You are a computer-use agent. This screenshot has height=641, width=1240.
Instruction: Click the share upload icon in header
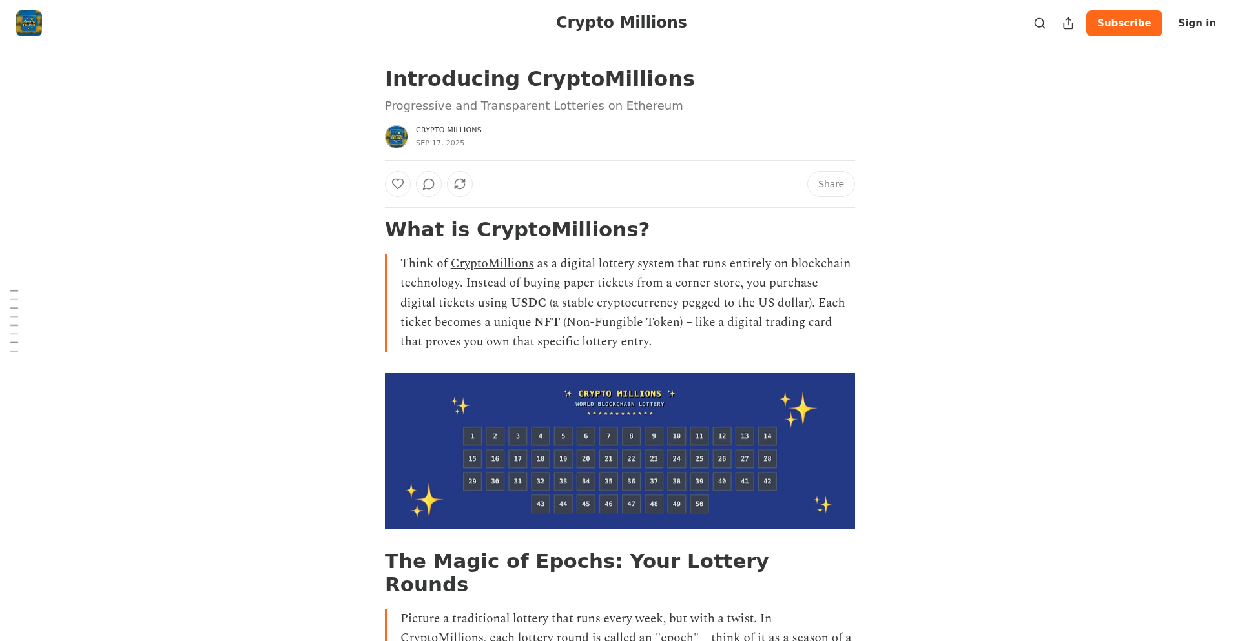pos(1068,23)
